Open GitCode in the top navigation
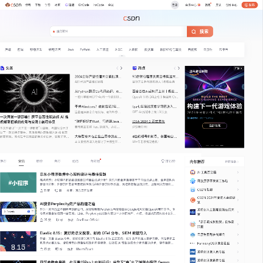Image resolution: width=263 pixels, height=263 pixels. [83, 5]
